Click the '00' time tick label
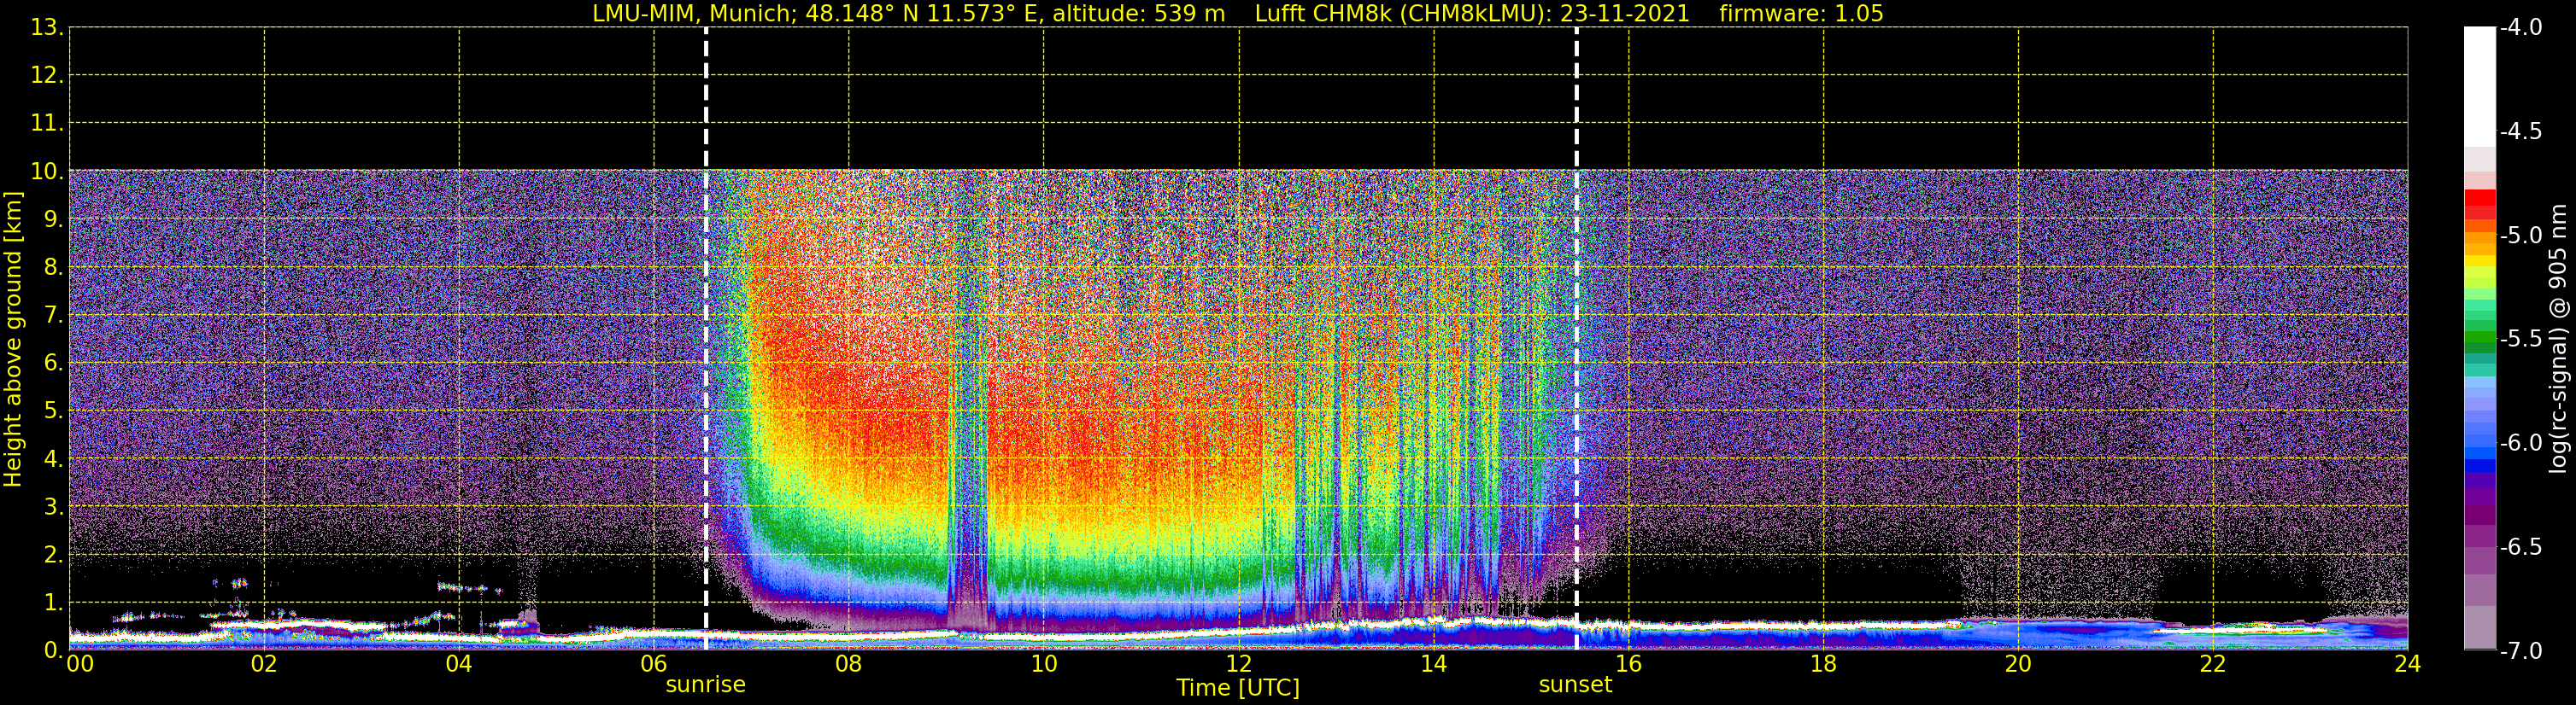The height and width of the screenshot is (705, 2576). (80, 664)
